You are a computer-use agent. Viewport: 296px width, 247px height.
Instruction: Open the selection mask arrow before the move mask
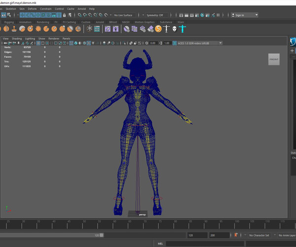(18, 15)
